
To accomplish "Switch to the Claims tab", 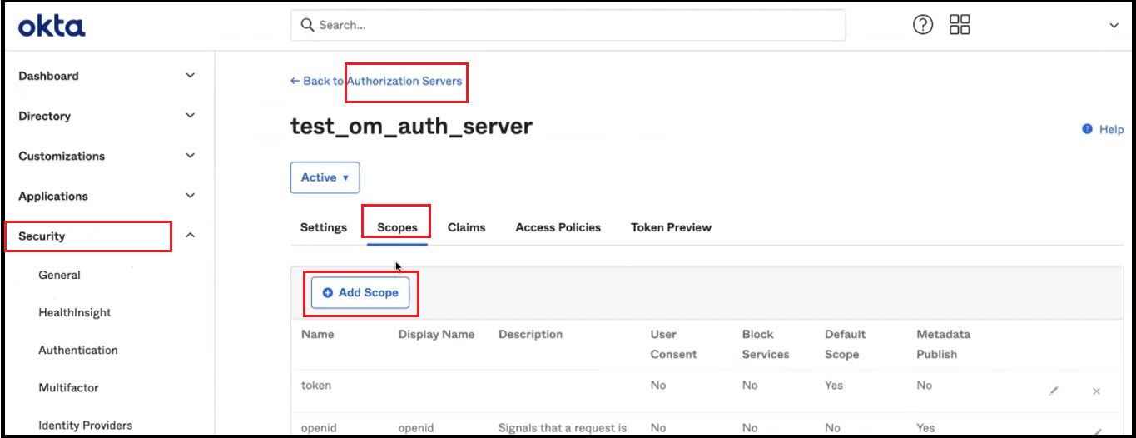I will pyautogui.click(x=466, y=227).
